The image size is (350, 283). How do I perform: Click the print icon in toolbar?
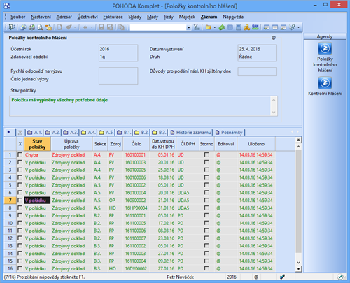pos(32,27)
